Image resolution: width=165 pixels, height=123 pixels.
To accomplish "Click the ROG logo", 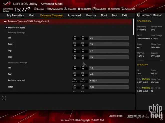I will (x=7, y=3).
